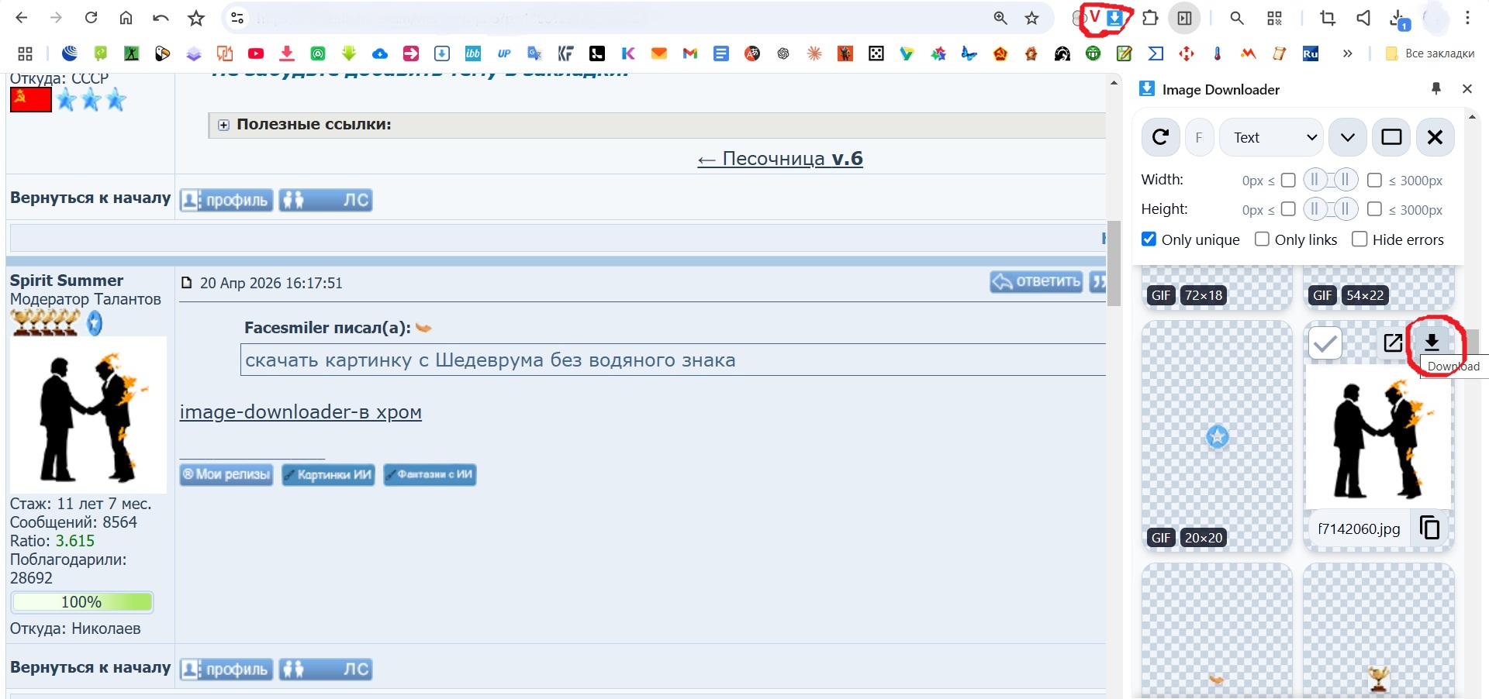
Task: Click the QR code toolbar icon
Action: point(1274,18)
